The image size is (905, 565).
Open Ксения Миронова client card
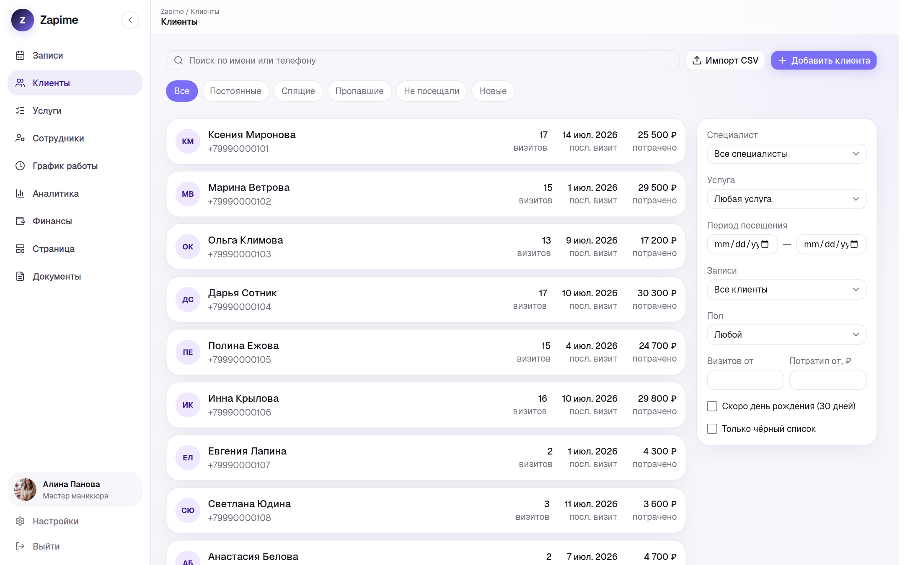tap(426, 141)
